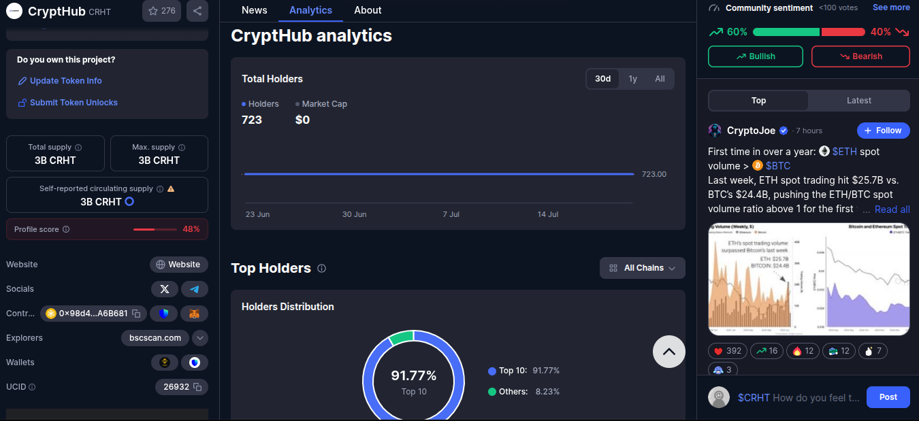This screenshot has height=421, width=919.
Task: Vote Bullish on community sentiment
Action: (756, 56)
